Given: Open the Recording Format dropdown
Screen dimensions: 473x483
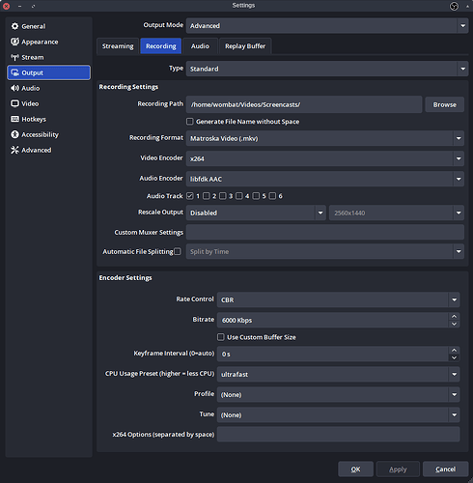Looking at the screenshot, I should pyautogui.click(x=325, y=138).
